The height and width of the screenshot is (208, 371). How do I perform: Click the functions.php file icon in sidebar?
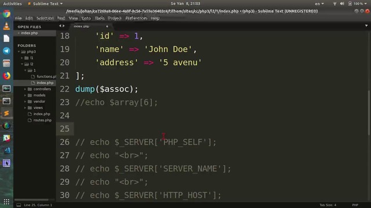pyautogui.click(x=33, y=76)
